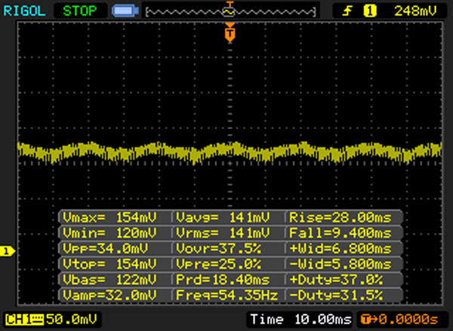Click the CH1 DC coupling indicator
This screenshot has height=331, width=453.
25,320
